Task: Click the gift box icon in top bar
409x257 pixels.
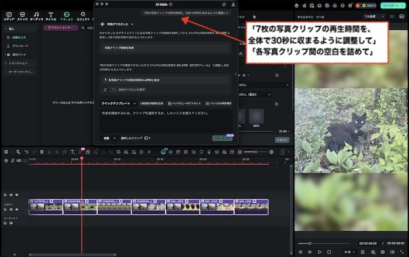Action: 297,5
